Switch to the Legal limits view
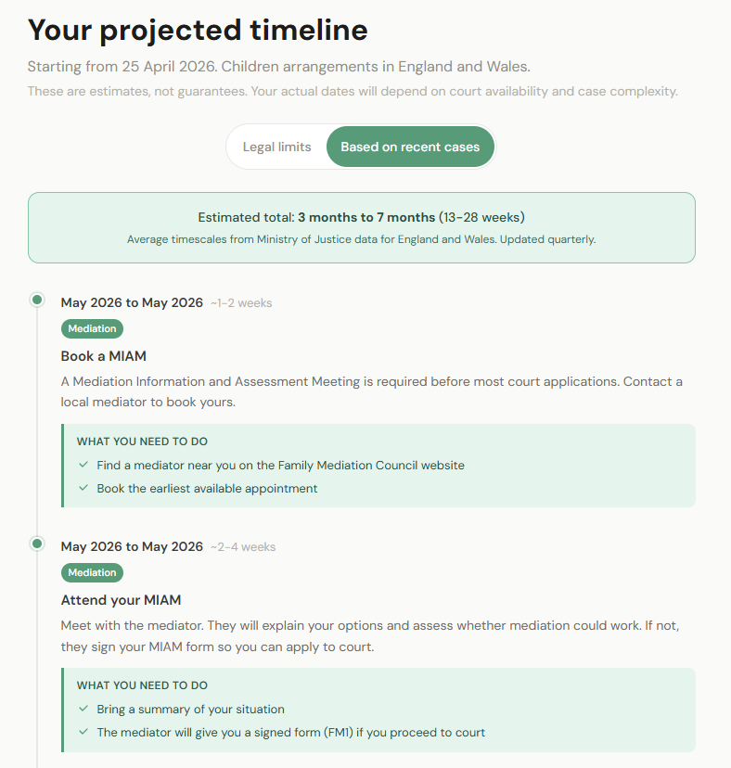This screenshot has width=731, height=768. point(276,147)
